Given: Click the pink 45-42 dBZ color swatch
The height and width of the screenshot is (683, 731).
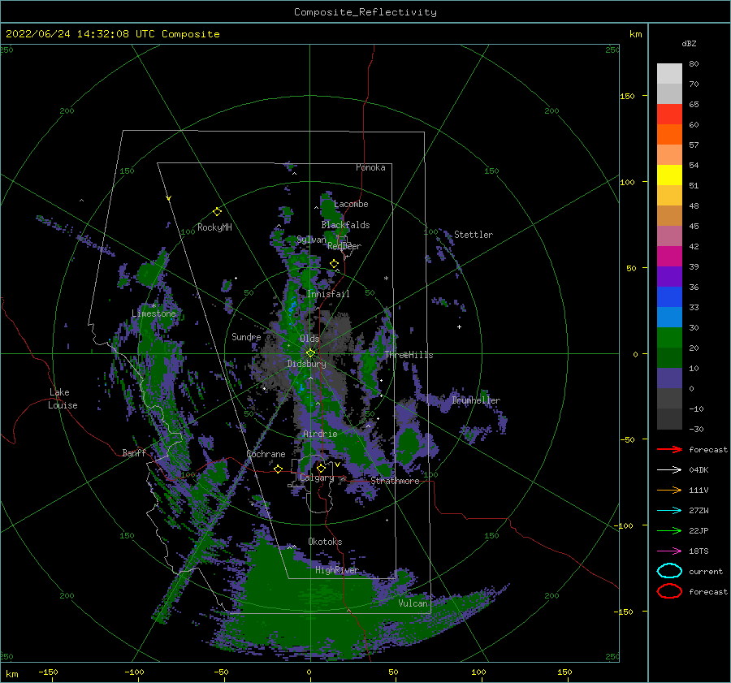Looking at the screenshot, I should (x=669, y=236).
